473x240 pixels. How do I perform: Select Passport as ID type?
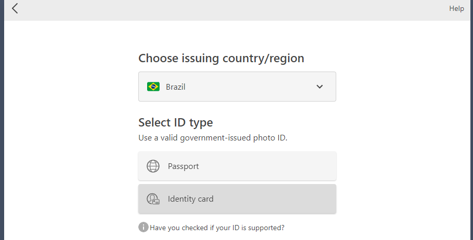pyautogui.click(x=237, y=166)
